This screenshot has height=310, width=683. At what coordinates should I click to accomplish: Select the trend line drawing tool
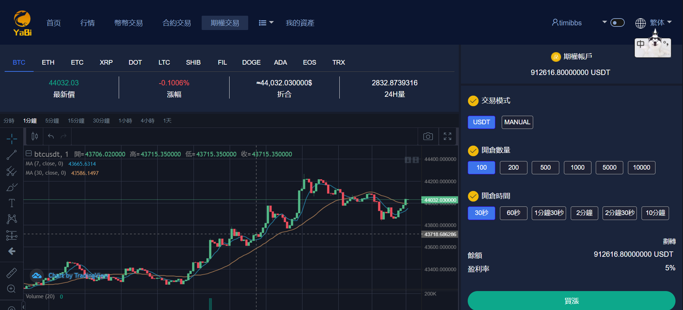click(11, 155)
